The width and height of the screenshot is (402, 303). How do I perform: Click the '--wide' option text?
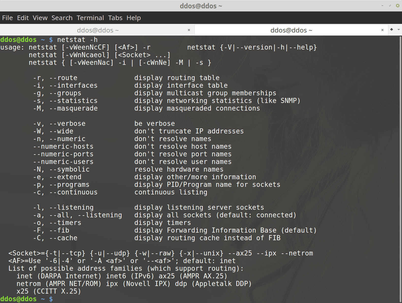click(61, 131)
